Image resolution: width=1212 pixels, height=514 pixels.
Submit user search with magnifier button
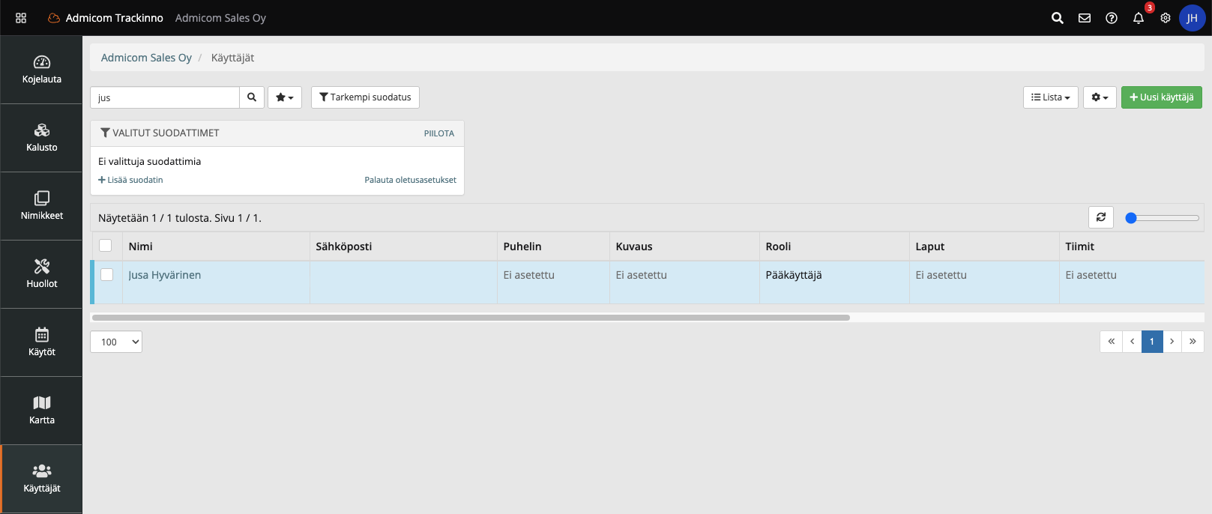(252, 97)
